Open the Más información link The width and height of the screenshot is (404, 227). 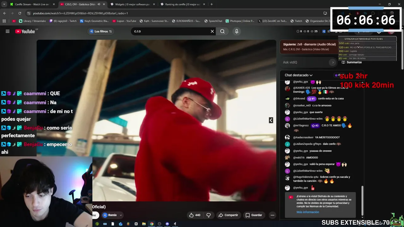(308, 212)
